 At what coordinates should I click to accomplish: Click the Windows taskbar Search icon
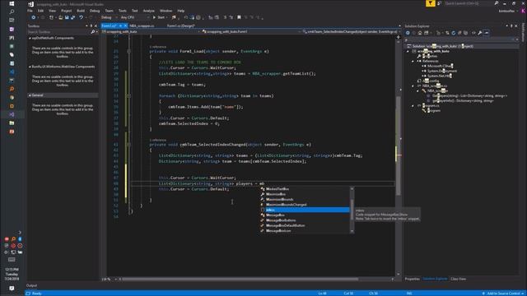point(12,12)
